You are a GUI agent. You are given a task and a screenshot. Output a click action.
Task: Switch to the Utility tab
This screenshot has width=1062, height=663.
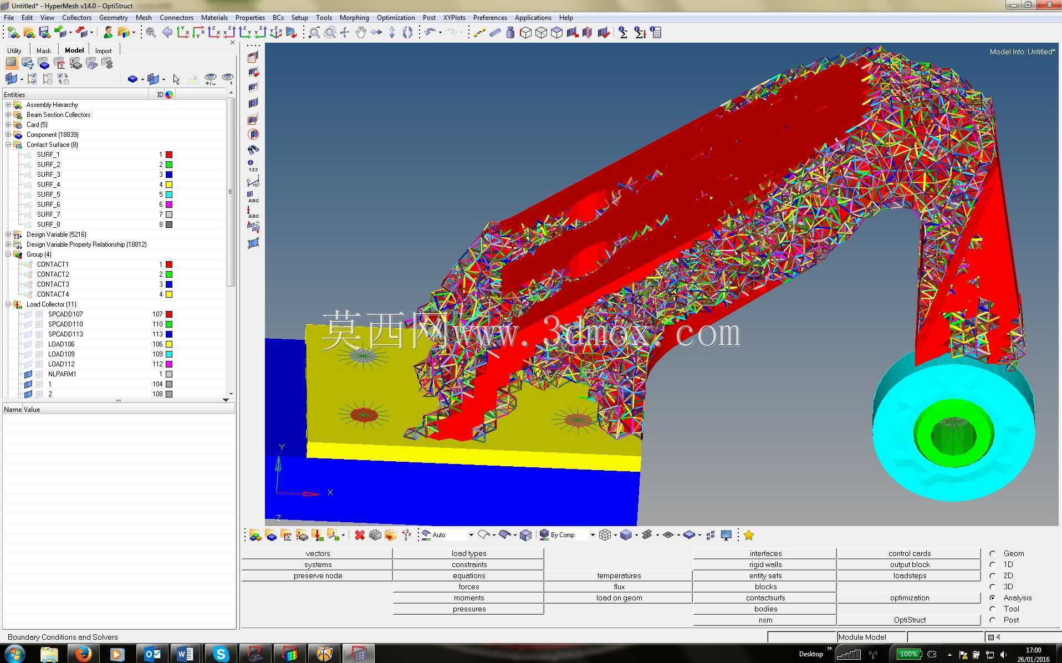pyautogui.click(x=14, y=50)
